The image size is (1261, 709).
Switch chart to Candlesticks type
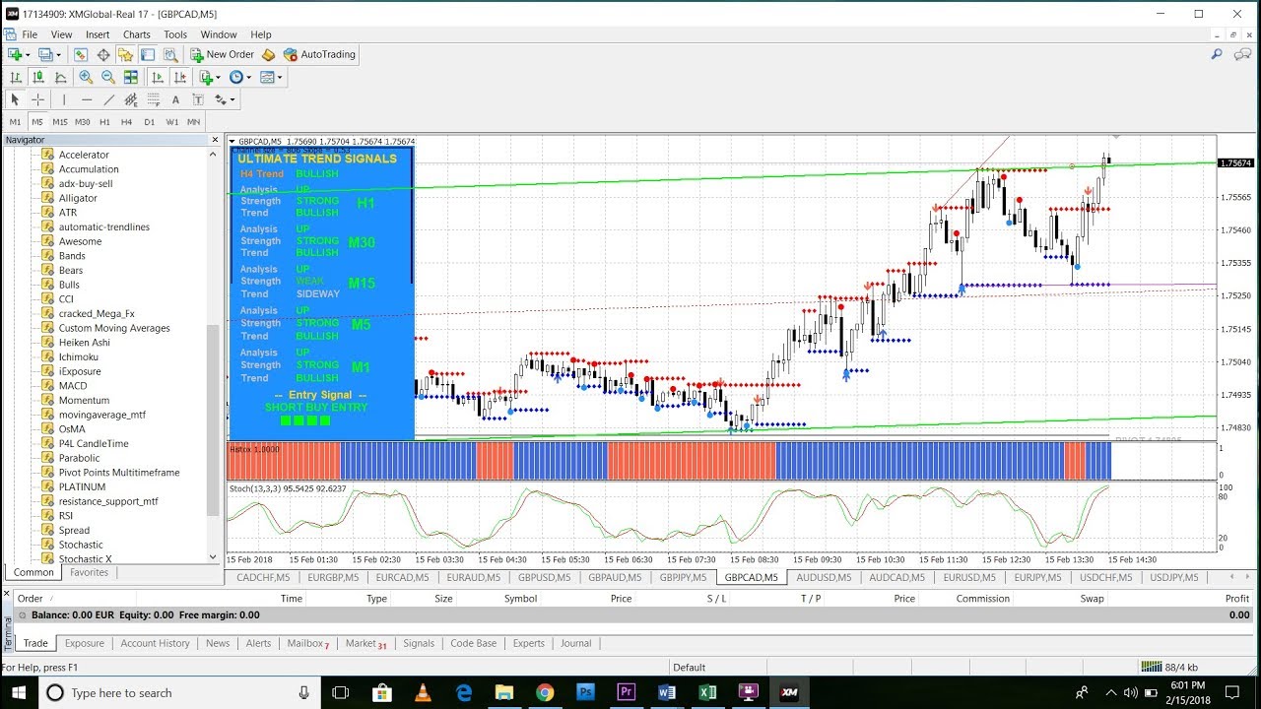coord(38,77)
